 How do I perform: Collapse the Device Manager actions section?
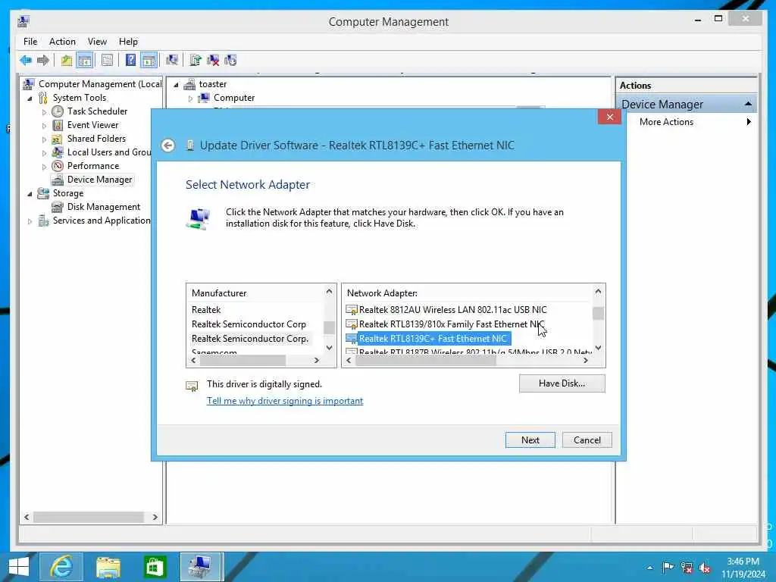click(x=748, y=104)
